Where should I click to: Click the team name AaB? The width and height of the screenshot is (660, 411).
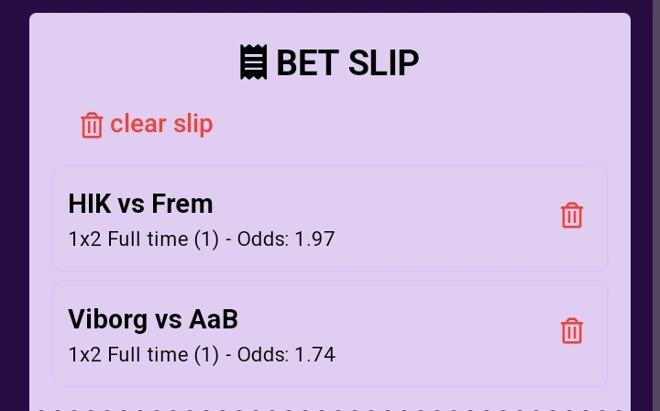(214, 319)
